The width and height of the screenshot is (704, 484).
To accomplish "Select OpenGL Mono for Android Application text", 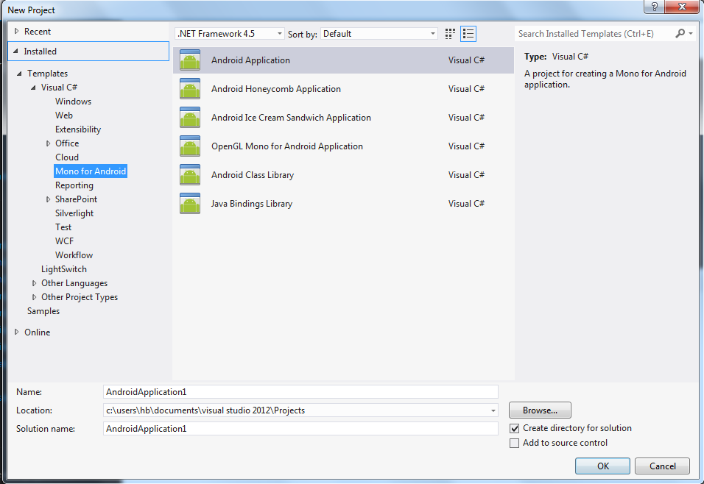I will click(x=287, y=146).
